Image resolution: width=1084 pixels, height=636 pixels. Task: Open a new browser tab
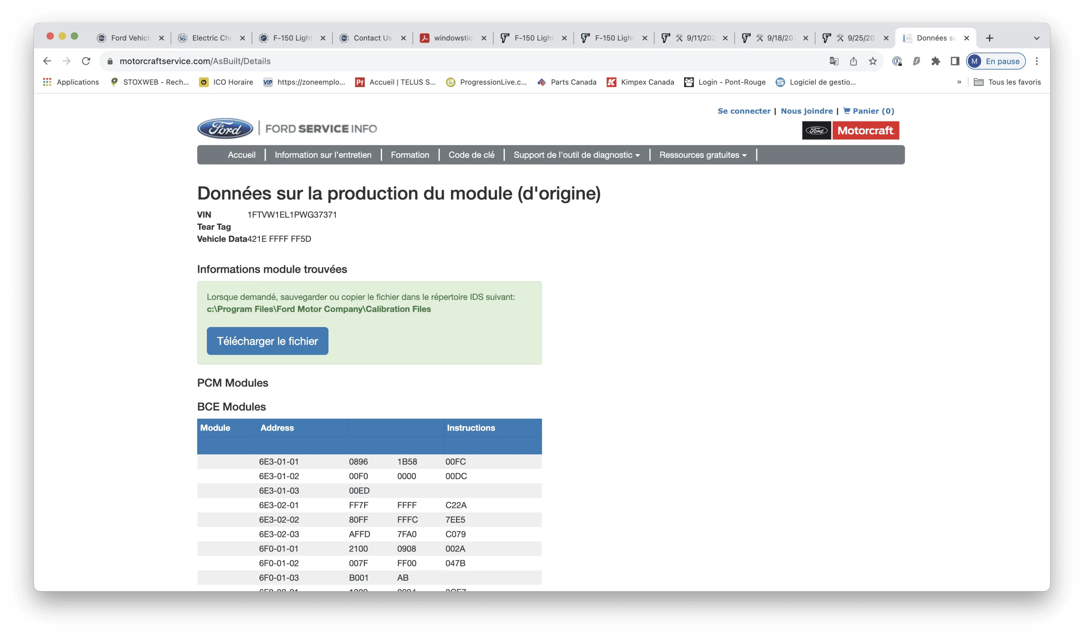[989, 38]
